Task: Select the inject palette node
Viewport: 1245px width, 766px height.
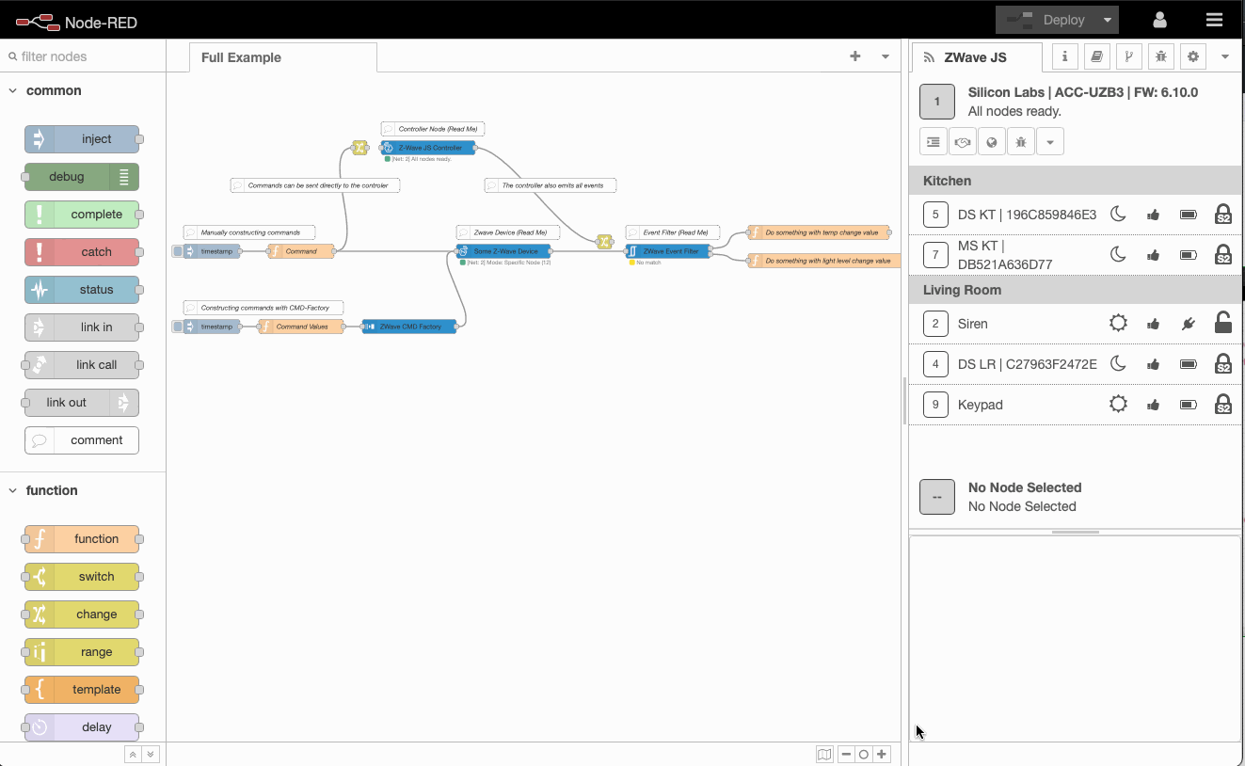Action: point(82,139)
